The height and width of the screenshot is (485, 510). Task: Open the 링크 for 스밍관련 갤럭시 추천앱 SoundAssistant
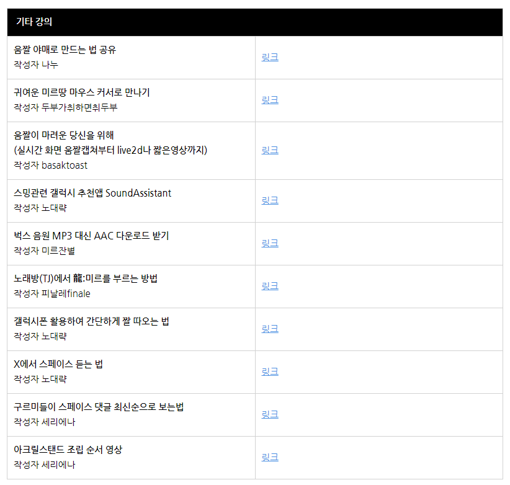click(x=270, y=200)
